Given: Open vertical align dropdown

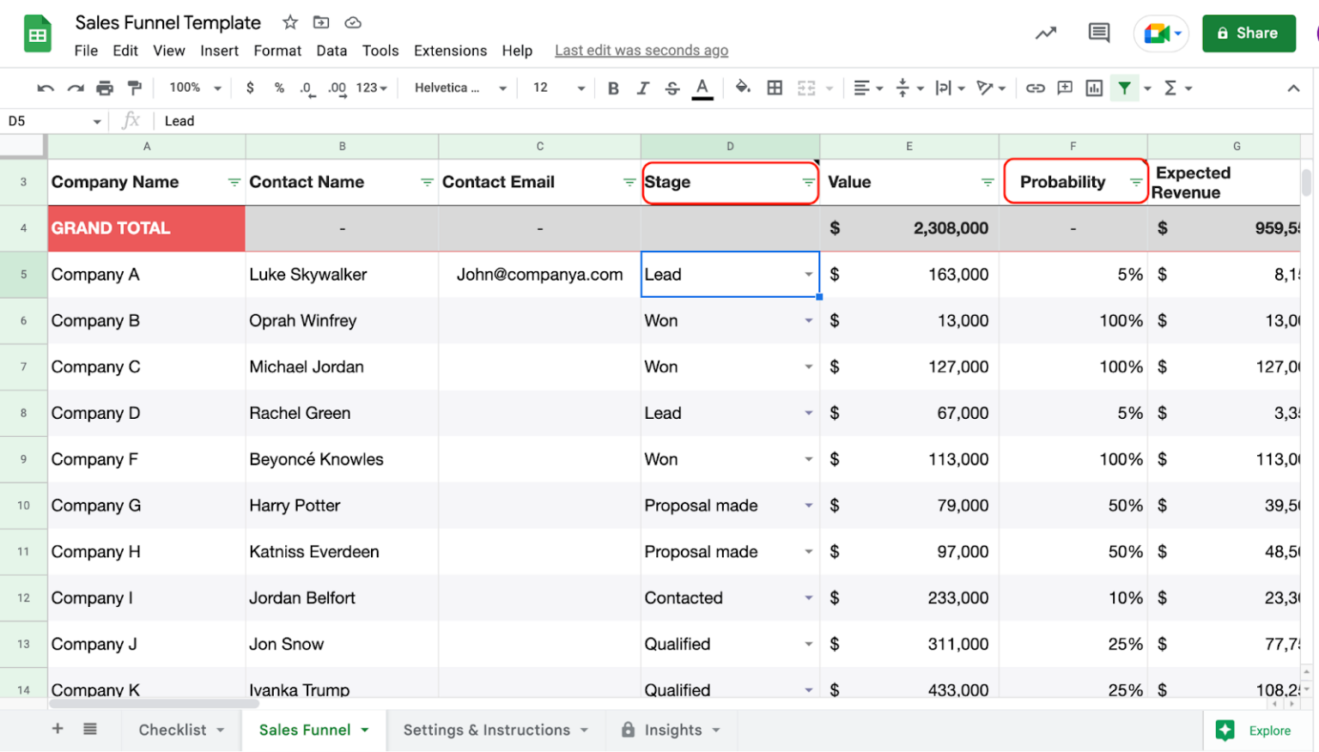Looking at the screenshot, I should pos(909,88).
